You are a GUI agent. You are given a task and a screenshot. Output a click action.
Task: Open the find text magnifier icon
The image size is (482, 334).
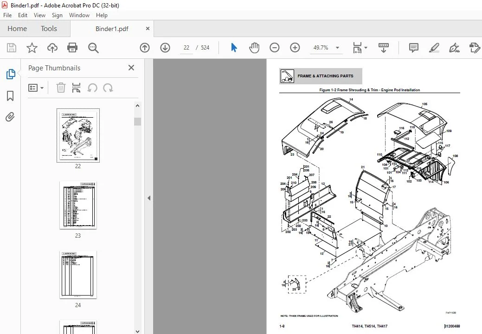(93, 48)
